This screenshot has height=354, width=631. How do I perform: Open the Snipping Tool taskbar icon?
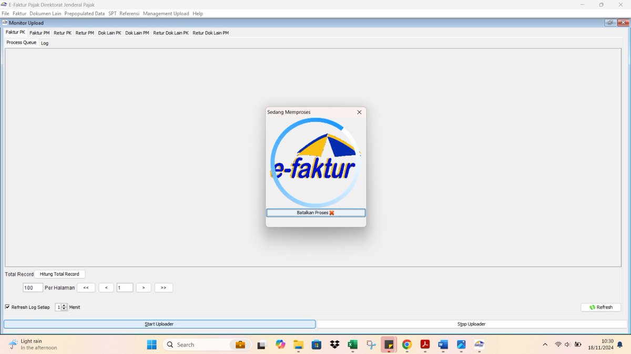371,345
